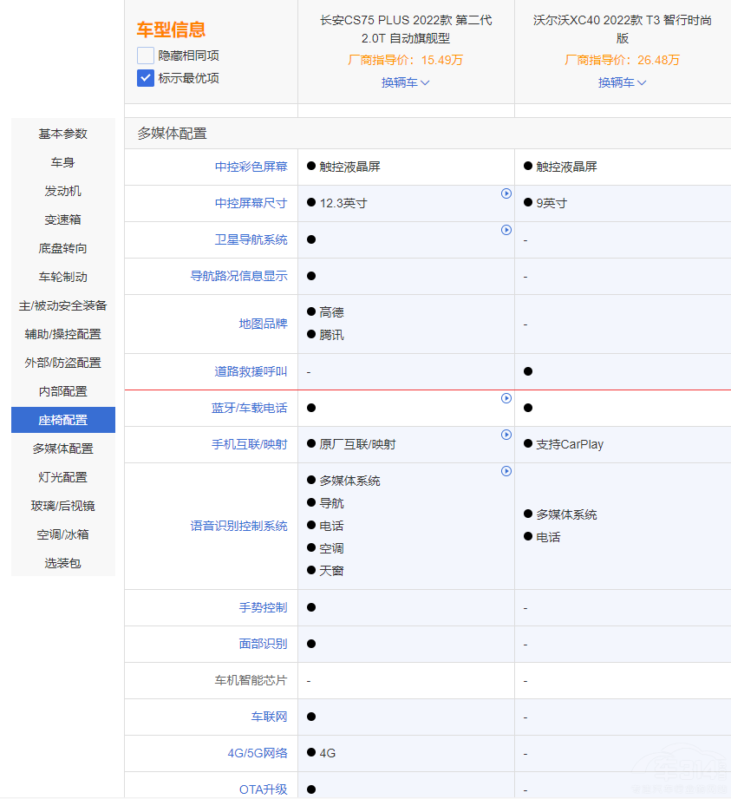Click the play icon by 手机互联/映射
The image size is (731, 799).
[506, 434]
